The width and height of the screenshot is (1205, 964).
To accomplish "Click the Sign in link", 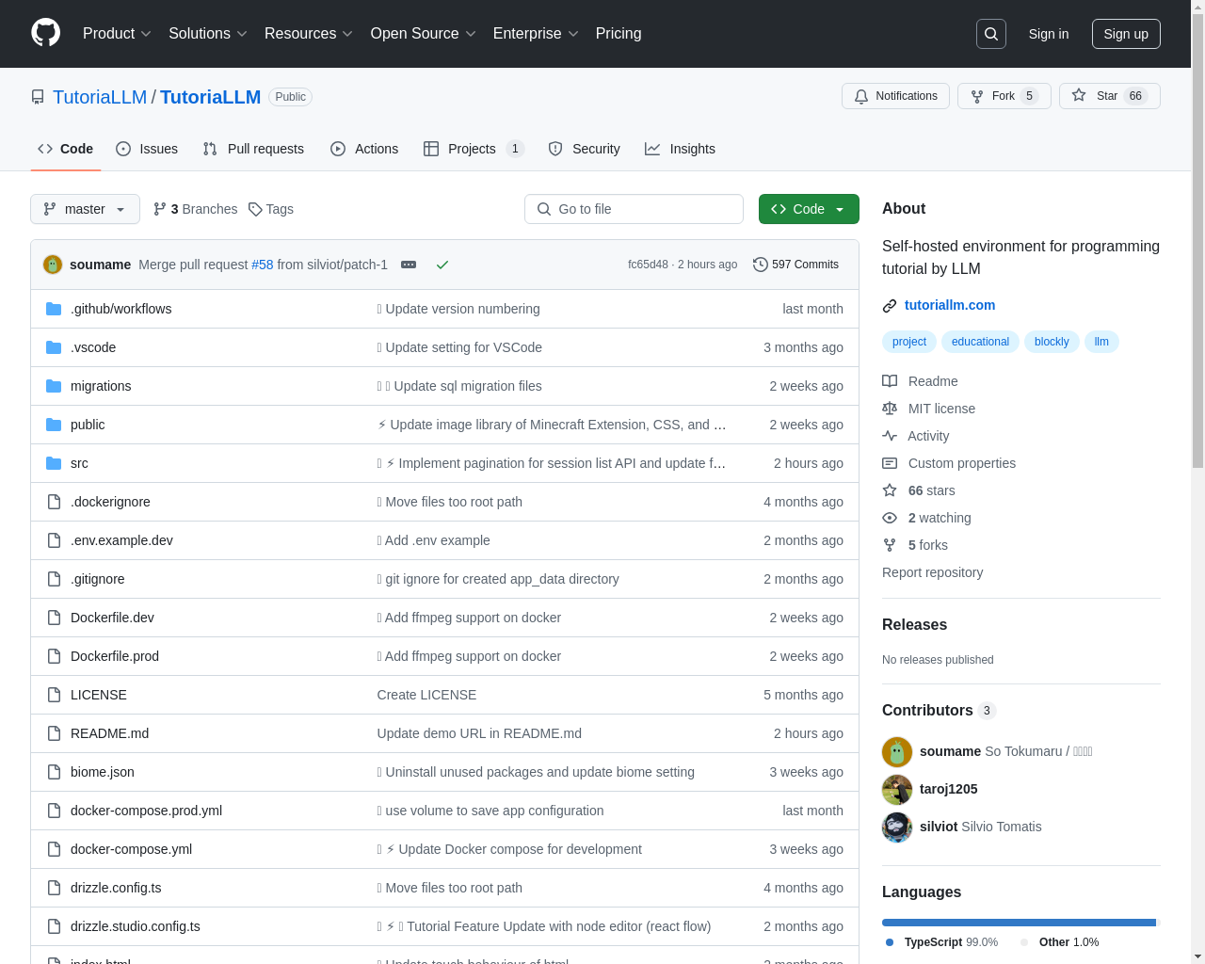I will coord(1049,34).
